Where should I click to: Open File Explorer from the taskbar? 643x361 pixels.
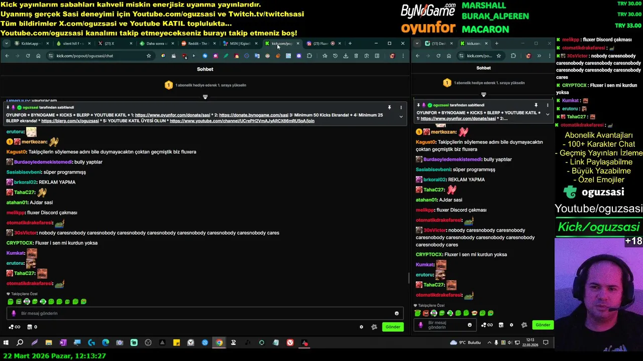coord(49,343)
